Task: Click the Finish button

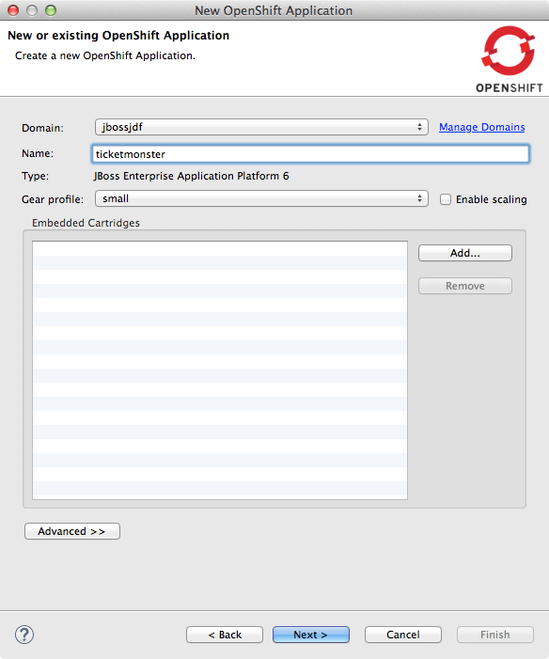Action: [x=495, y=635]
